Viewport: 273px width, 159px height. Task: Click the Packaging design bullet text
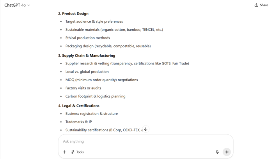[x=108, y=46]
